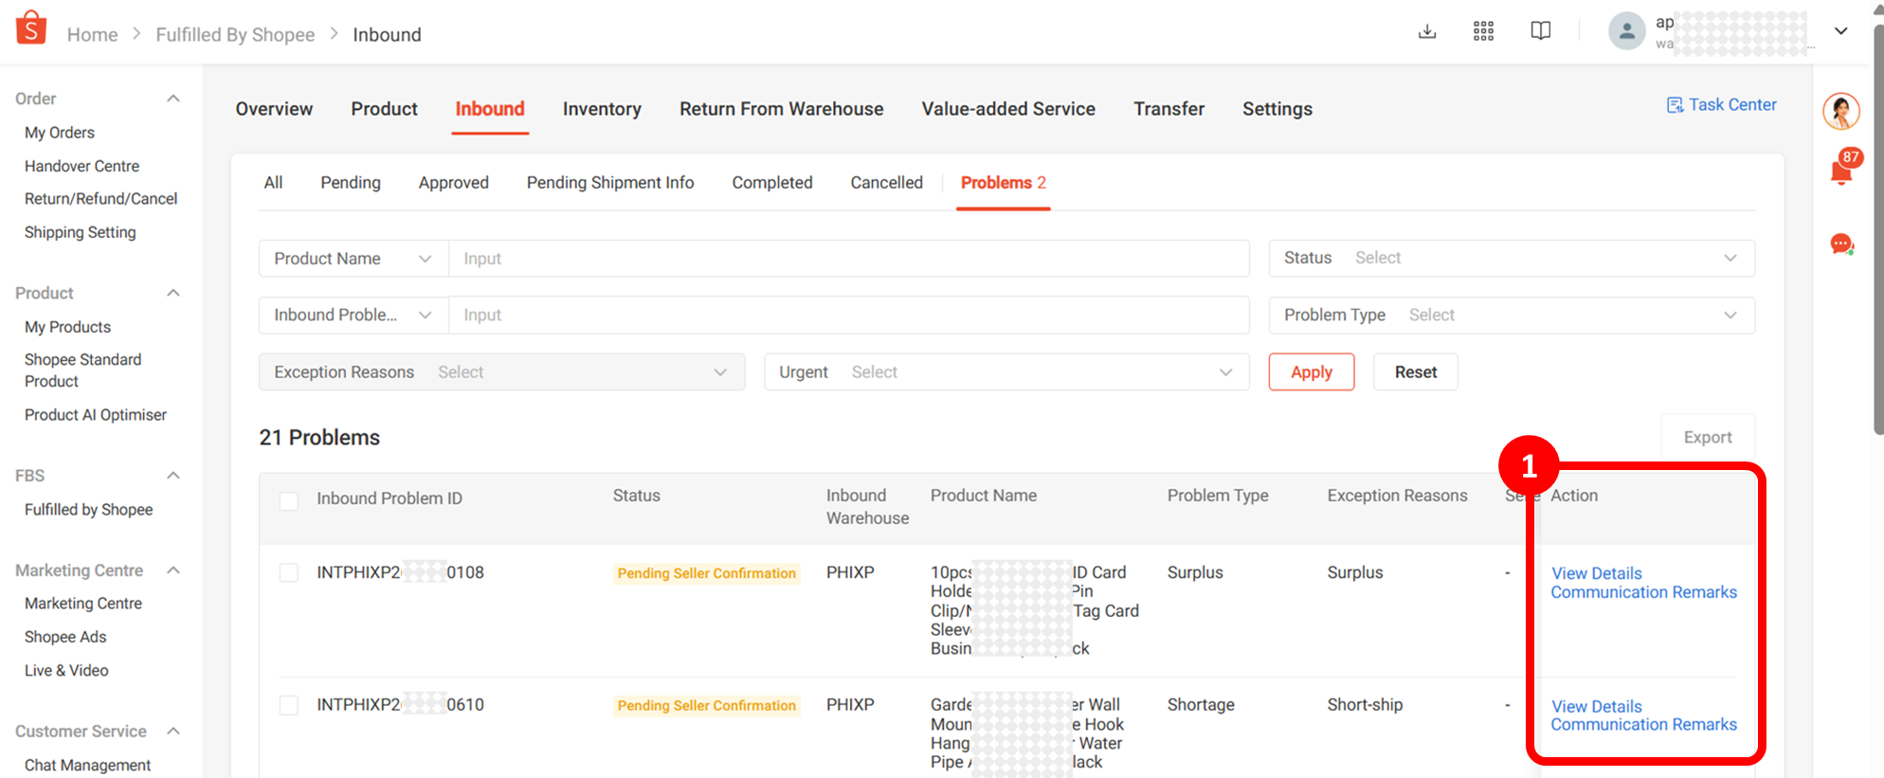
Task: Open the Exception Reasons select dropdown
Action: coord(501,372)
